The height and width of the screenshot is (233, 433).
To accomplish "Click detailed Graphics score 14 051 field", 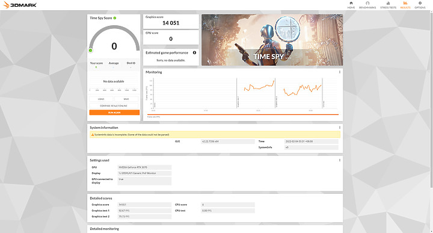I will pos(144,205).
